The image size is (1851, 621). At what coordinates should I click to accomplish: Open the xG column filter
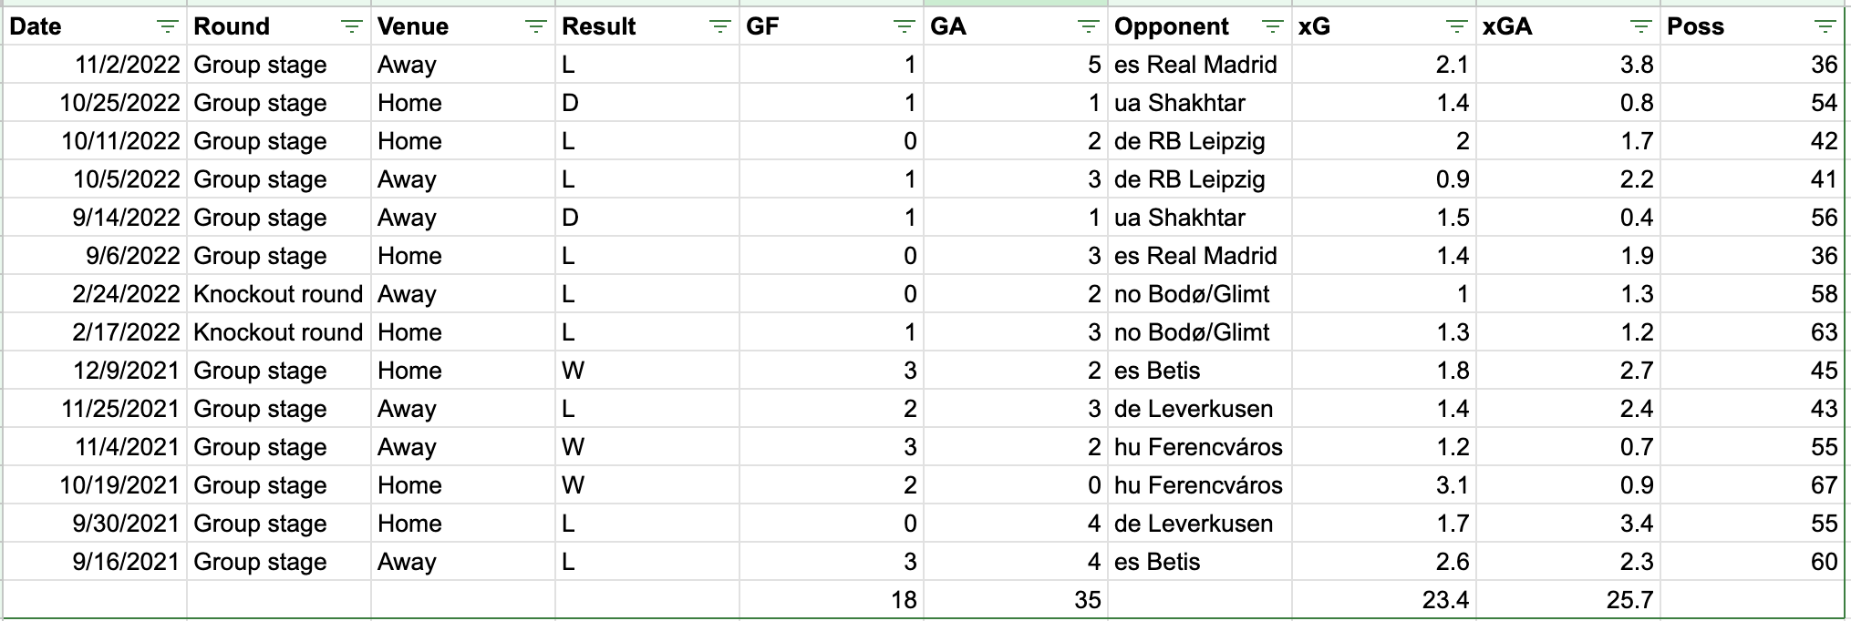[x=1457, y=27]
